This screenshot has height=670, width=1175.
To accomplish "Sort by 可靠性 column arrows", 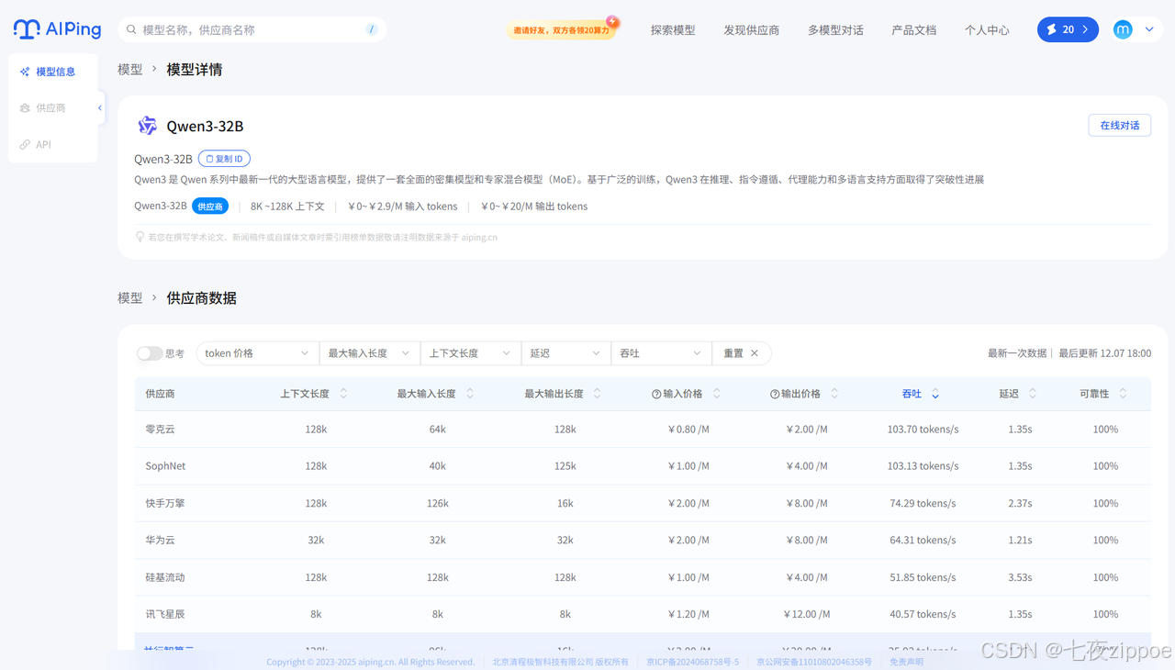I will [1124, 394].
